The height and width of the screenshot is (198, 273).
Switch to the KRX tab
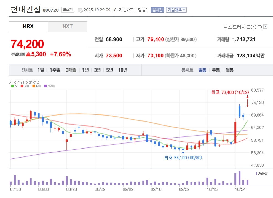(x=28, y=26)
